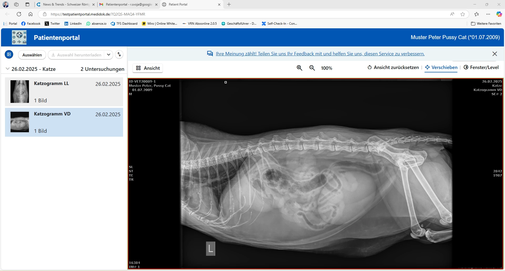Close the Gmail Patientenportal tab

pyautogui.click(x=156, y=4)
